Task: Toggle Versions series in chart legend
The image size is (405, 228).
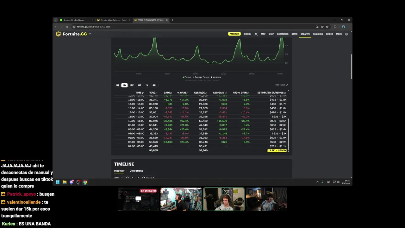Action: pyautogui.click(x=216, y=77)
